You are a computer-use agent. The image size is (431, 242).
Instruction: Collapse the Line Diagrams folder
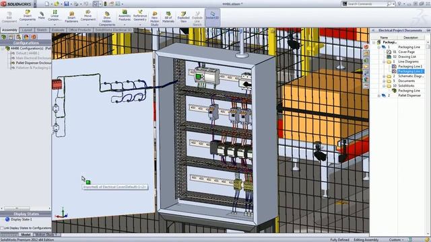384,62
